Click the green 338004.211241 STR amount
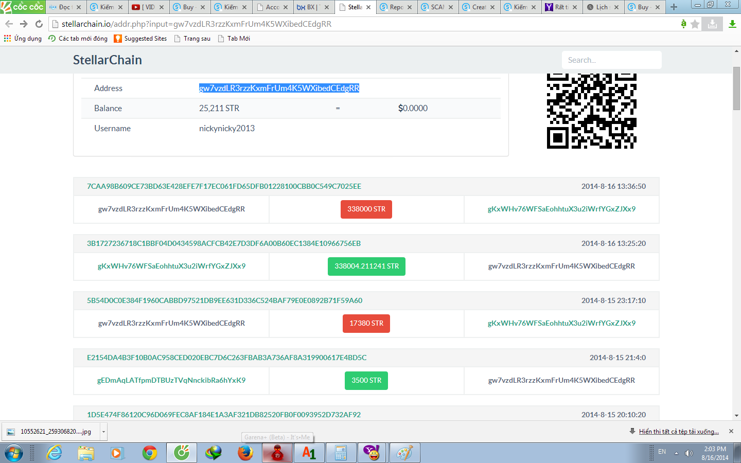The width and height of the screenshot is (741, 463). pyautogui.click(x=366, y=266)
